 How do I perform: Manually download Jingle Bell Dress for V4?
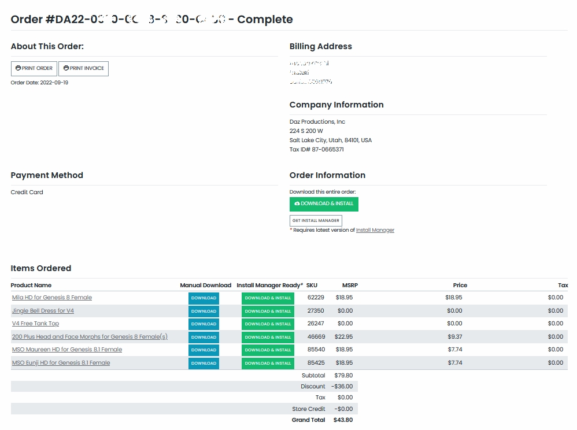[x=204, y=312]
